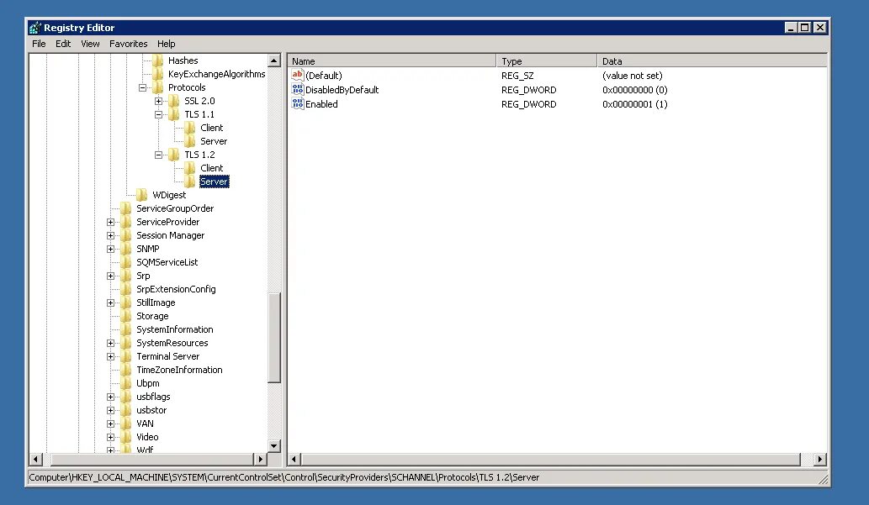The height and width of the screenshot is (505, 869).
Task: Click the Enabled DWORD value icon
Action: [298, 103]
